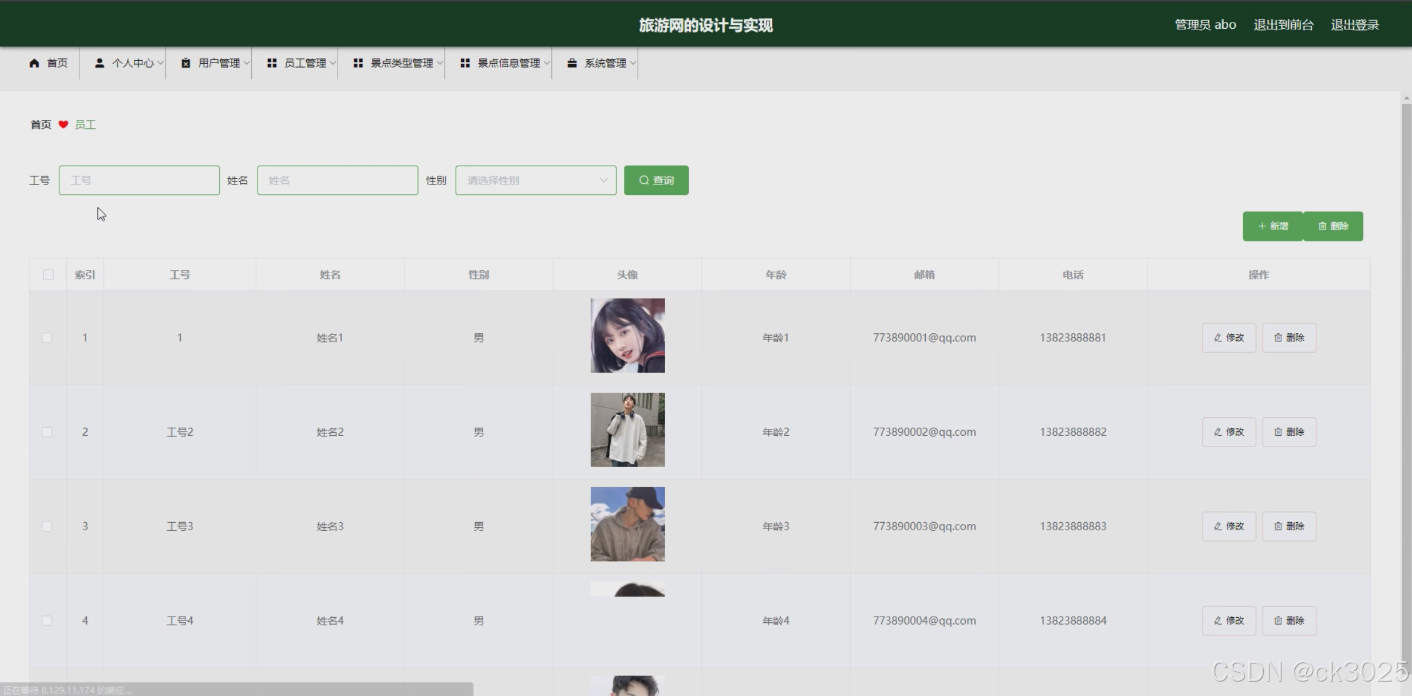Click the person icon for 个人中心
This screenshot has height=696, width=1412.
click(x=99, y=63)
